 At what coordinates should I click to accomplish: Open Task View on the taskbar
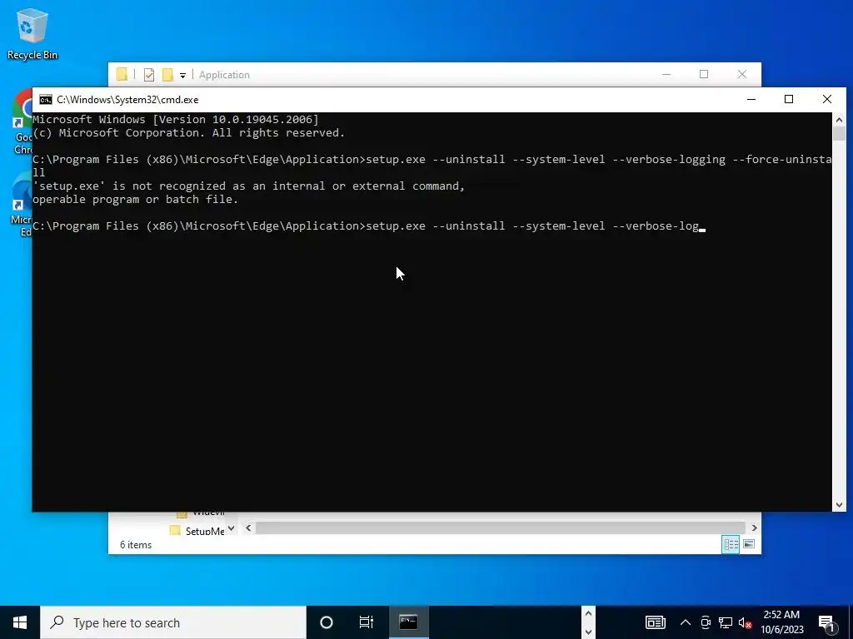coord(367,622)
